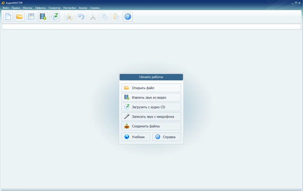
Task: Click the Undo arrow toolbar icon
Action: tap(81, 17)
